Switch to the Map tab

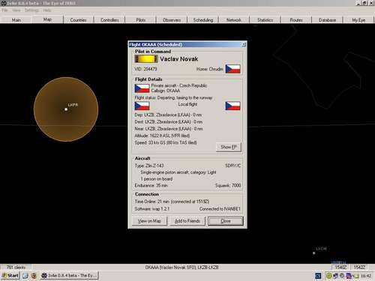coord(47,19)
